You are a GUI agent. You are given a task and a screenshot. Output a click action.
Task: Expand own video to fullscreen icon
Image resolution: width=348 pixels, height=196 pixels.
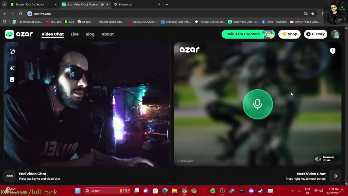12,51
